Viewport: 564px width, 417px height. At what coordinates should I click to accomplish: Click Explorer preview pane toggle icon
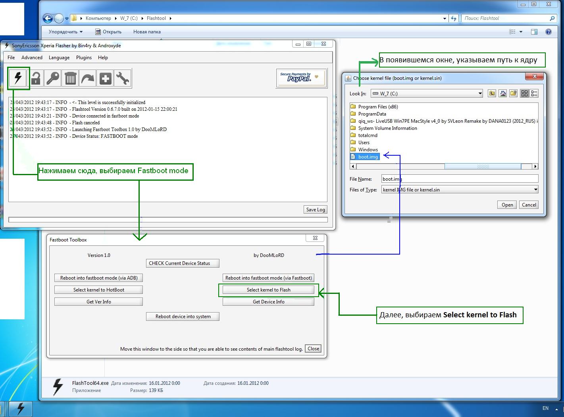pos(534,32)
